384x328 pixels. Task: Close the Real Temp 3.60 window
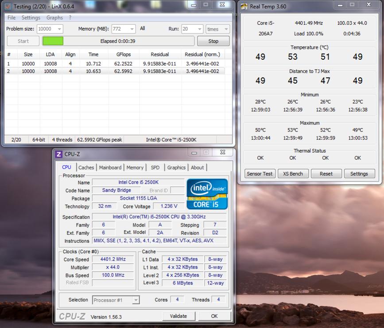pyautogui.click(x=368, y=5)
